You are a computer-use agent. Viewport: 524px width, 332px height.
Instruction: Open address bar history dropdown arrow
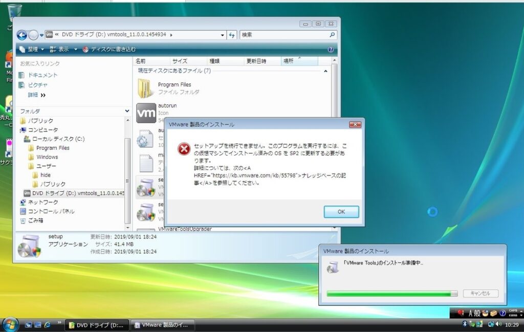pyautogui.click(x=222, y=35)
